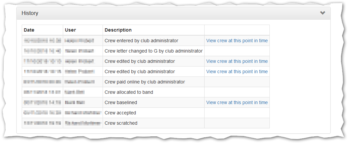Viewport: 348px width, 143px height.
Task: Select 'Crew scratched' description cell
Action: (x=121, y=123)
